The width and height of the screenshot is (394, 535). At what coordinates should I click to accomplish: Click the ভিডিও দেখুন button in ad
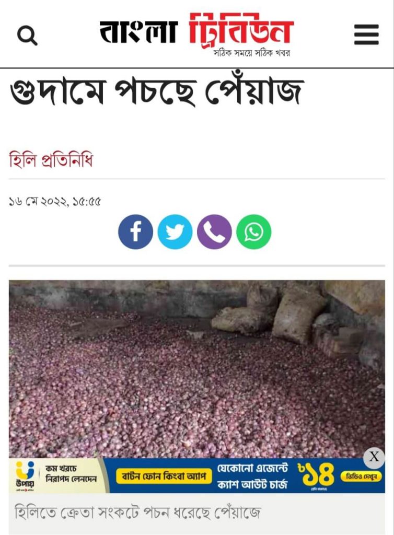[361, 476]
